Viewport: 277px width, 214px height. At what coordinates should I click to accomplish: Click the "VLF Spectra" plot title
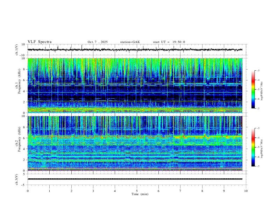click(40, 42)
